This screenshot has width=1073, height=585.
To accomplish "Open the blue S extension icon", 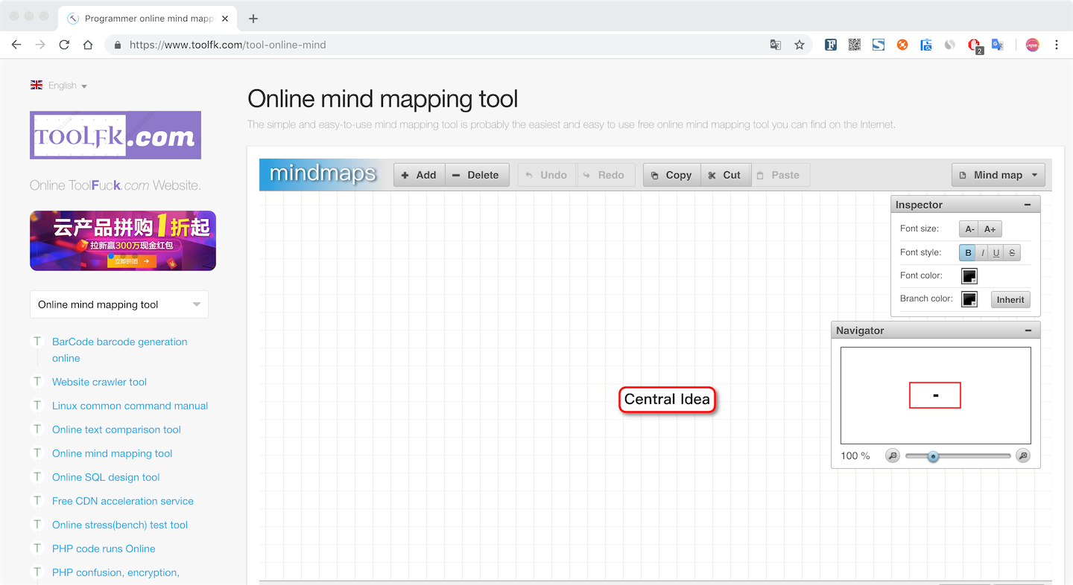I will click(879, 45).
